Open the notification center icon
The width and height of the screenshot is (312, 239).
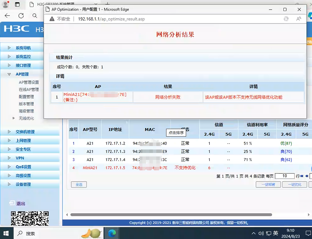pyautogui.click(x=309, y=233)
